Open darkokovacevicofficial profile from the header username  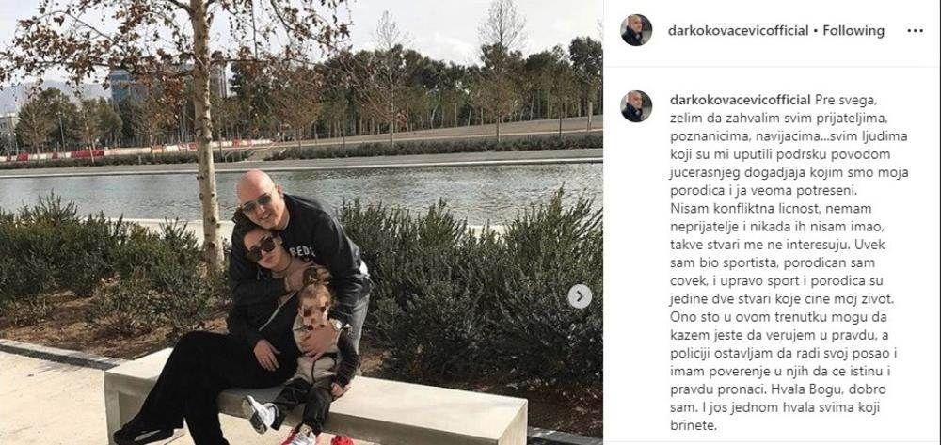(x=738, y=31)
